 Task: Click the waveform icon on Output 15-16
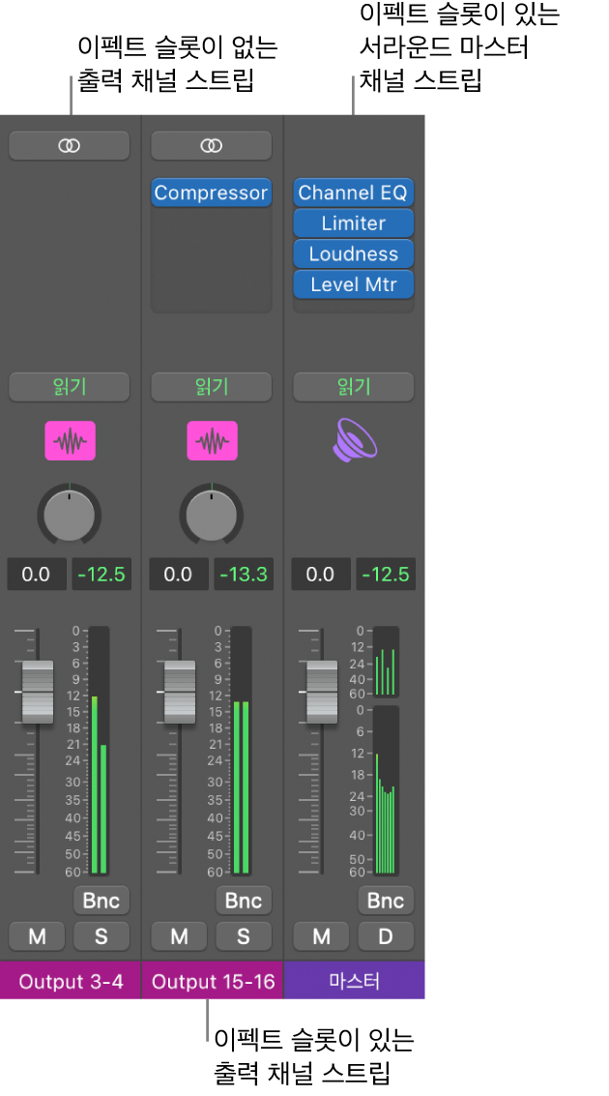(212, 440)
